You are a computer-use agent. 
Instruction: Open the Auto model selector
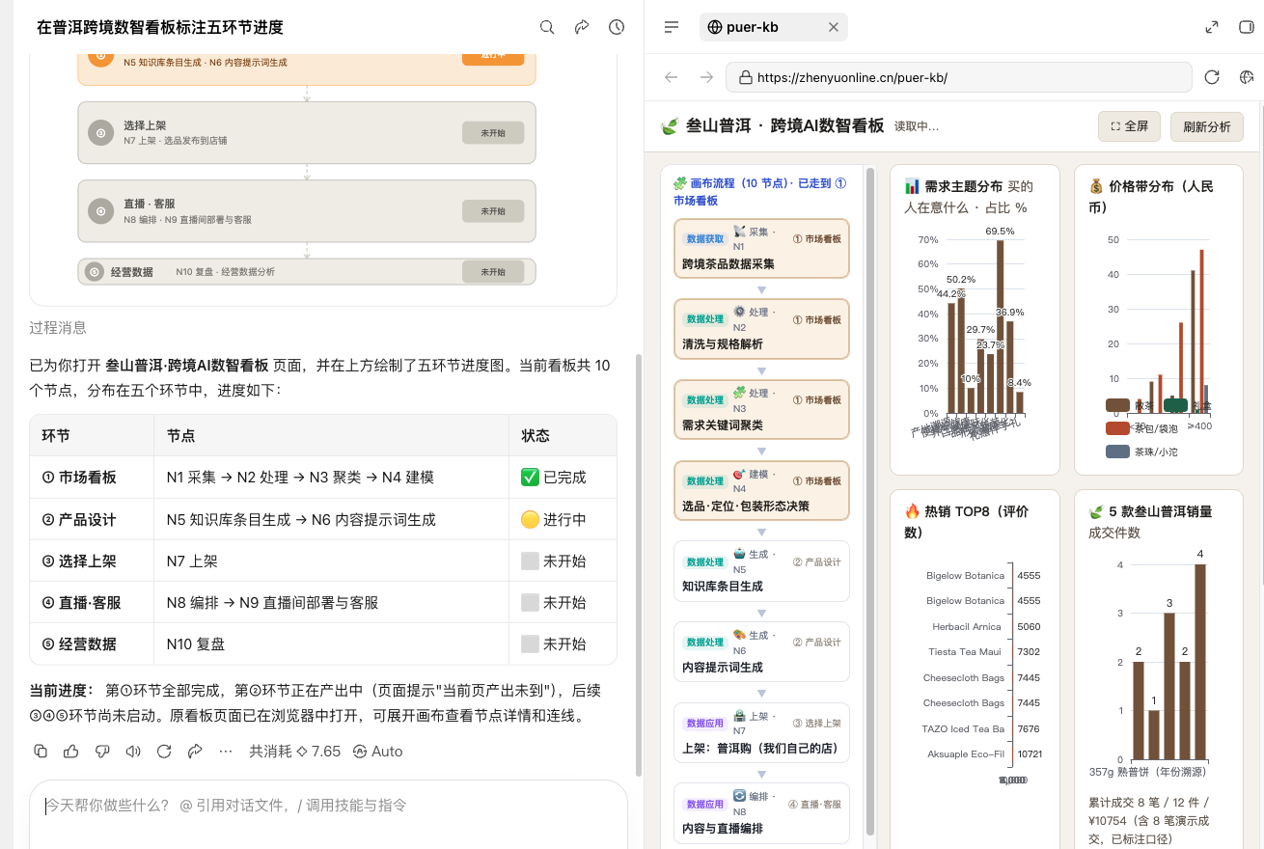point(378,752)
